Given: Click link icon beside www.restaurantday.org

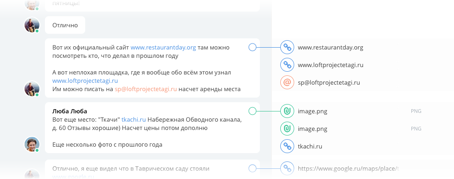Looking at the screenshot, I should [287, 47].
